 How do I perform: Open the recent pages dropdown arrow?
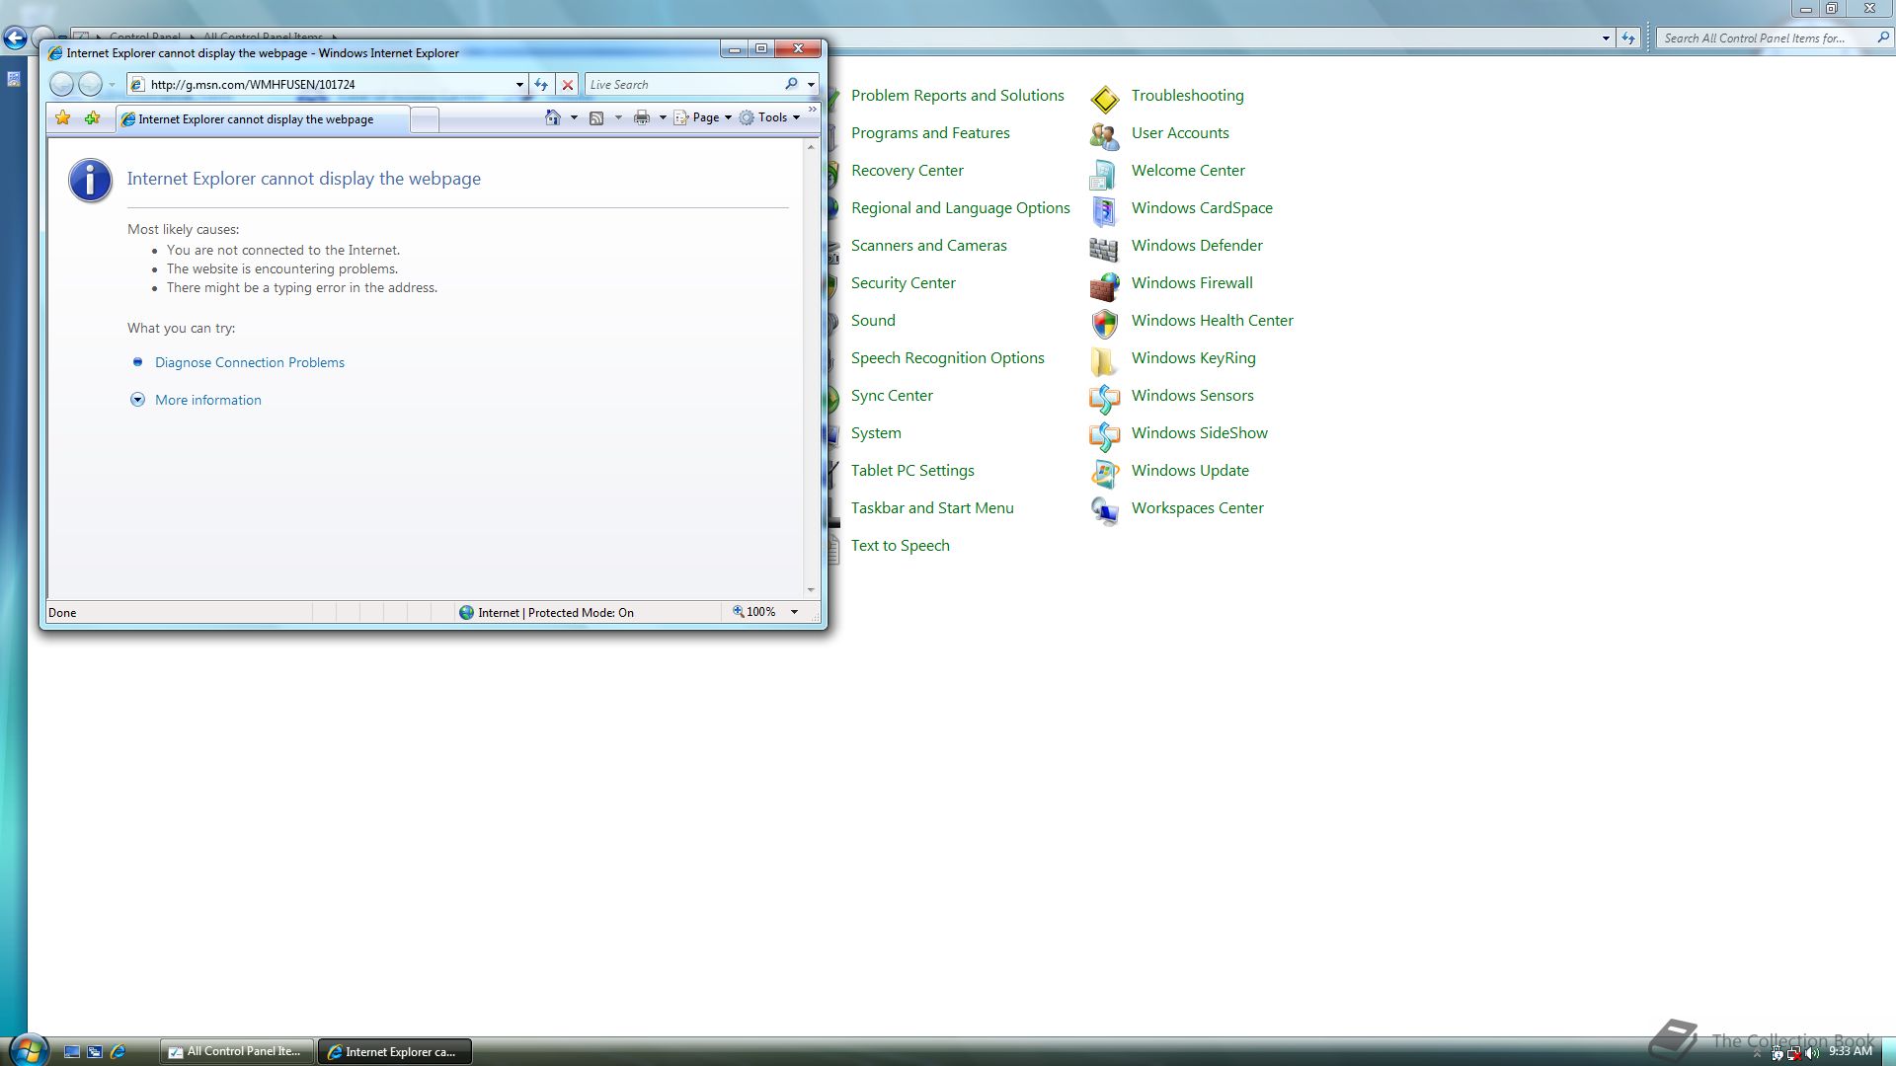112,85
